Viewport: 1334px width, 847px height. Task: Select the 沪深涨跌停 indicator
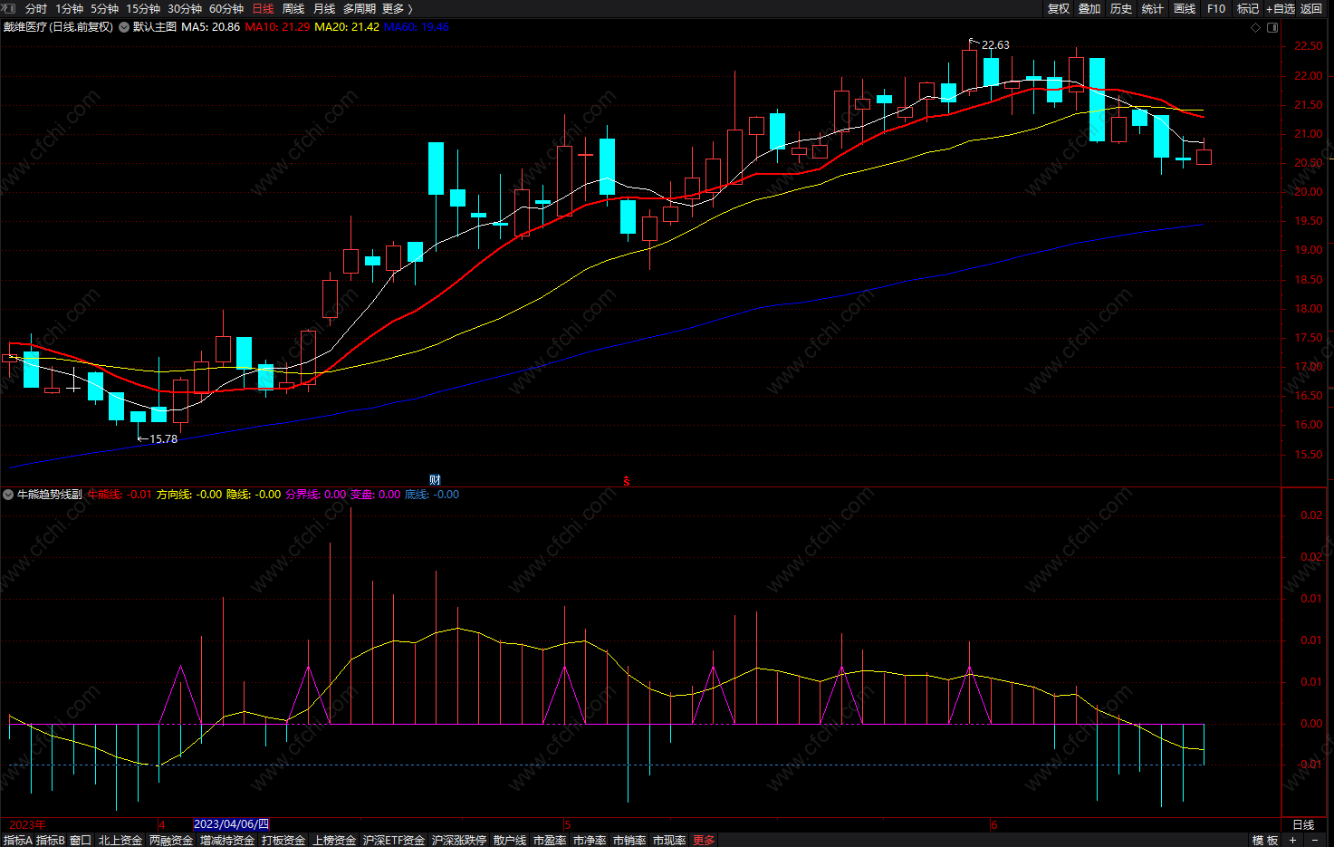459,840
